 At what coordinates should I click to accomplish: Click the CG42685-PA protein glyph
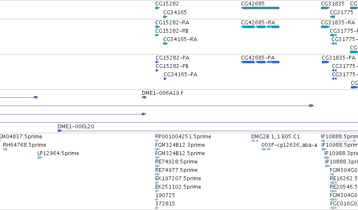coord(260,62)
